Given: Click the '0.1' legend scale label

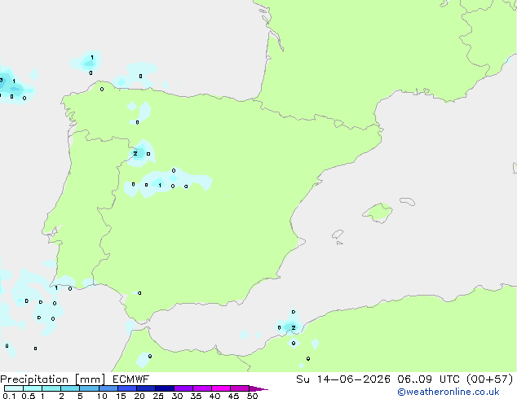Looking at the screenshot, I should click(x=9, y=396).
